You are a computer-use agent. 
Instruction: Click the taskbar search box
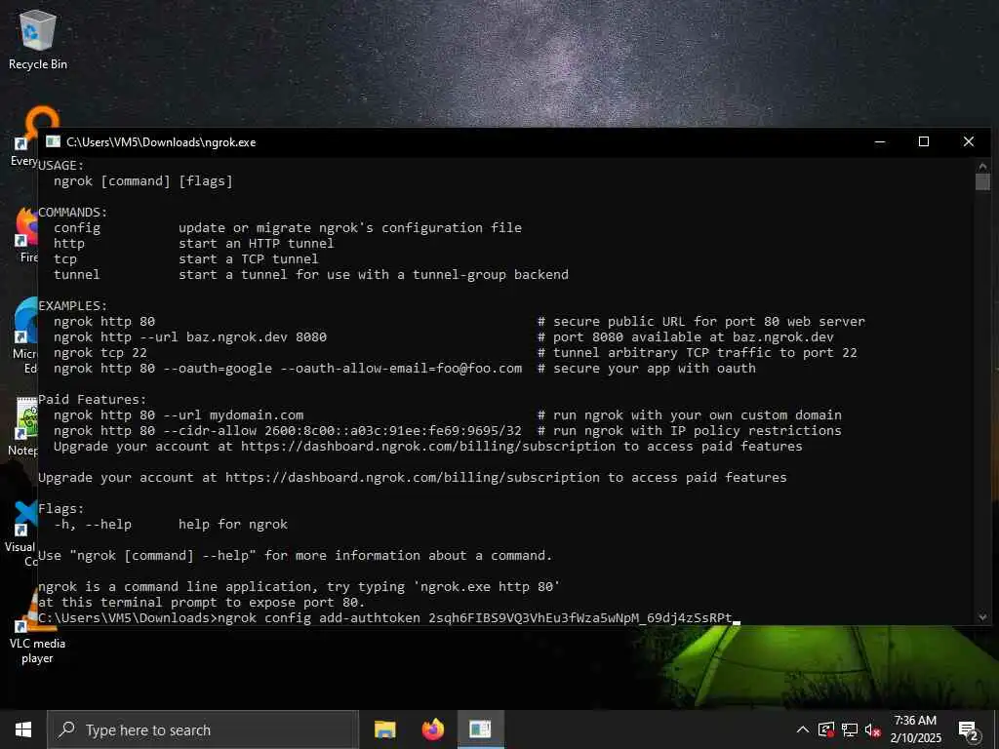pyautogui.click(x=203, y=729)
